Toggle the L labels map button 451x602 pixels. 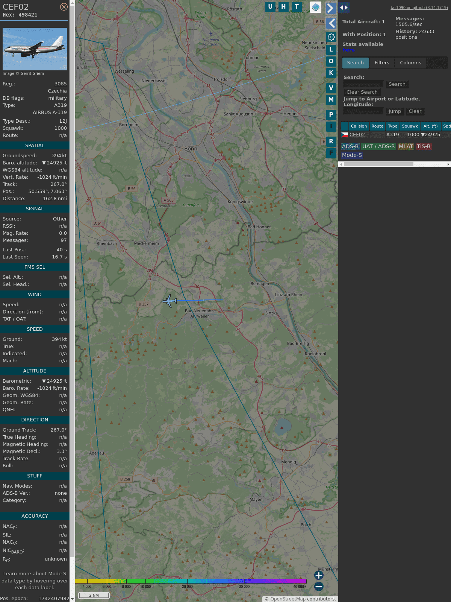331,50
